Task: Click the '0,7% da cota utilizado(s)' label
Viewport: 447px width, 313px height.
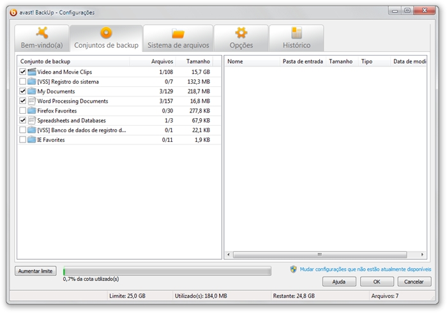Action: click(x=91, y=279)
